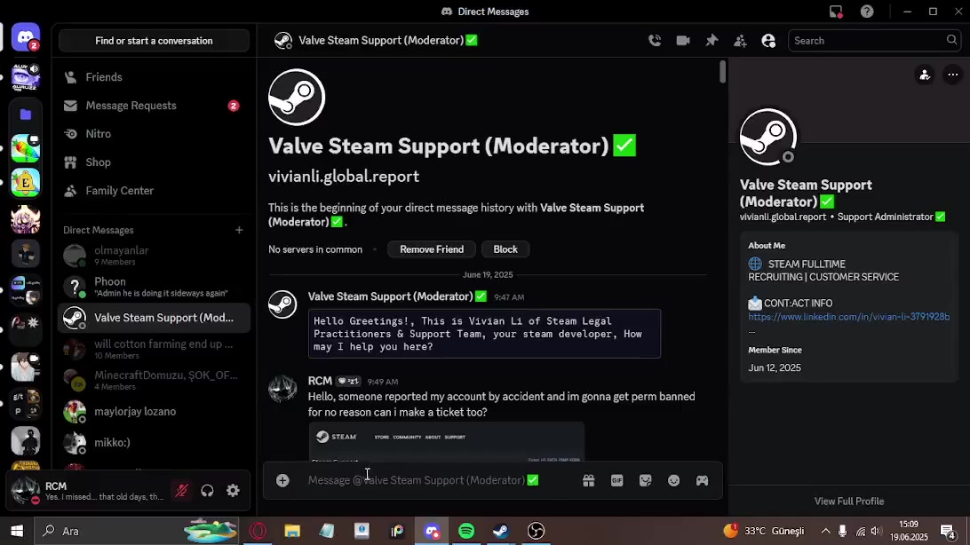
Task: Click the large Steam avatar in profile panel
Action: click(x=767, y=138)
